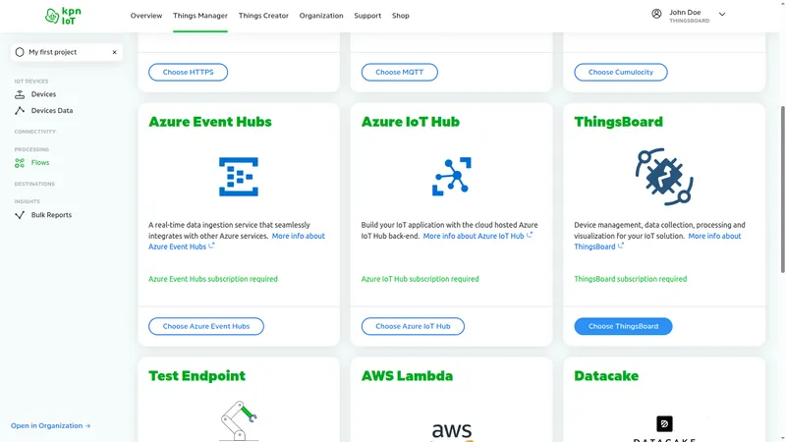786x442 pixels.
Task: Close the My first project selector
Action: coord(114,52)
